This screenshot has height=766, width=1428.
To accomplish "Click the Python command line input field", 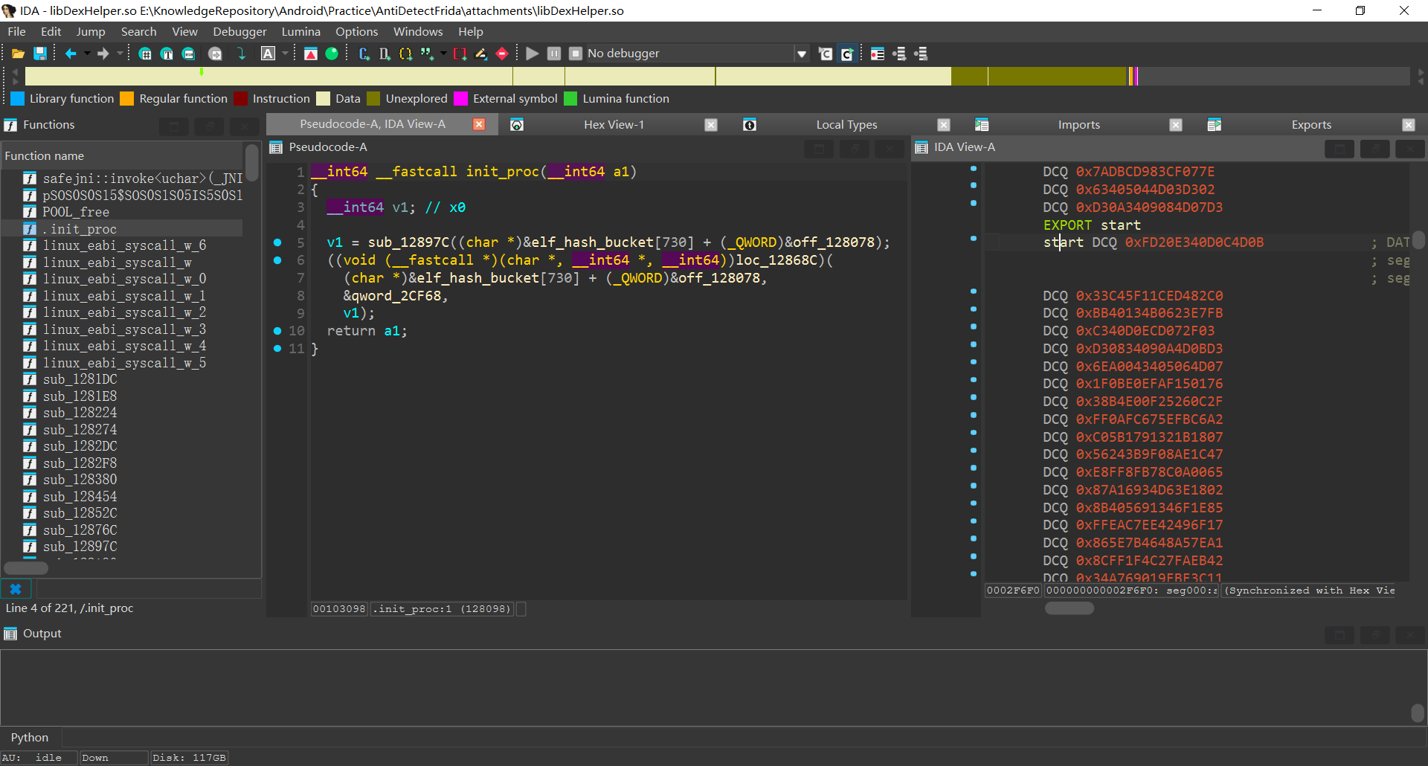I will 744,738.
